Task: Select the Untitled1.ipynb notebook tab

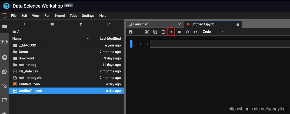Action: click(x=213, y=24)
